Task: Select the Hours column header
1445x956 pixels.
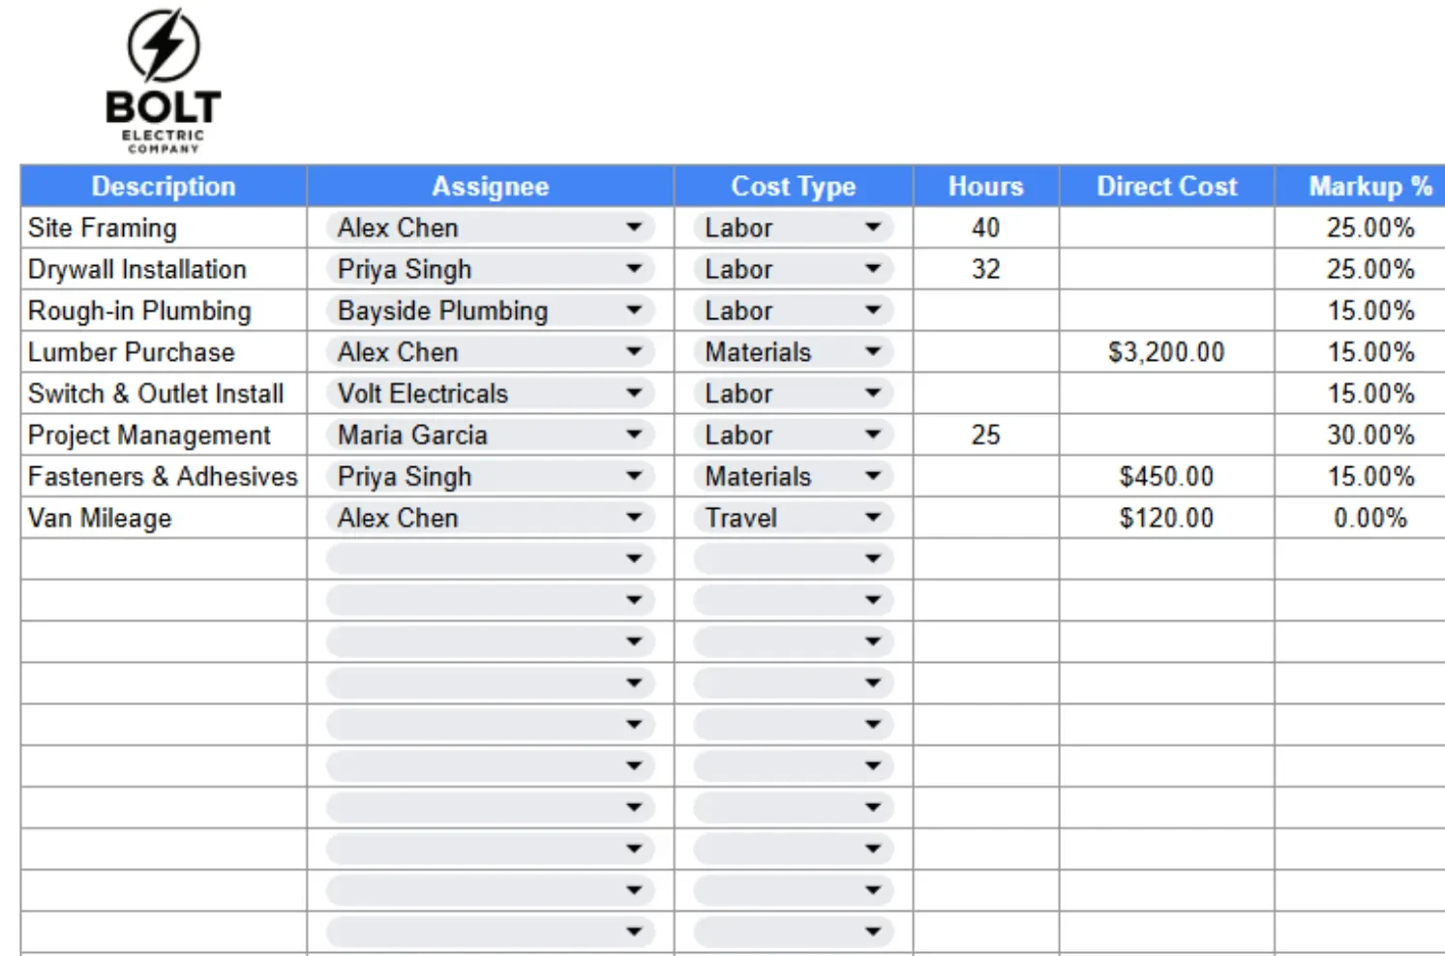Action: click(x=985, y=186)
